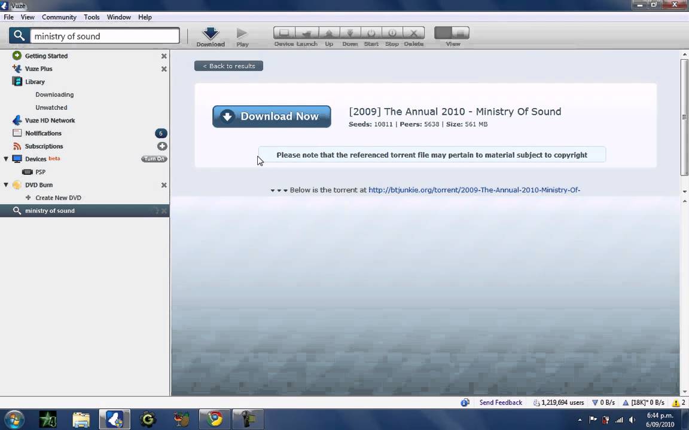The image size is (689, 430).
Task: Close the ministry of sound search entry
Action: [x=164, y=211]
